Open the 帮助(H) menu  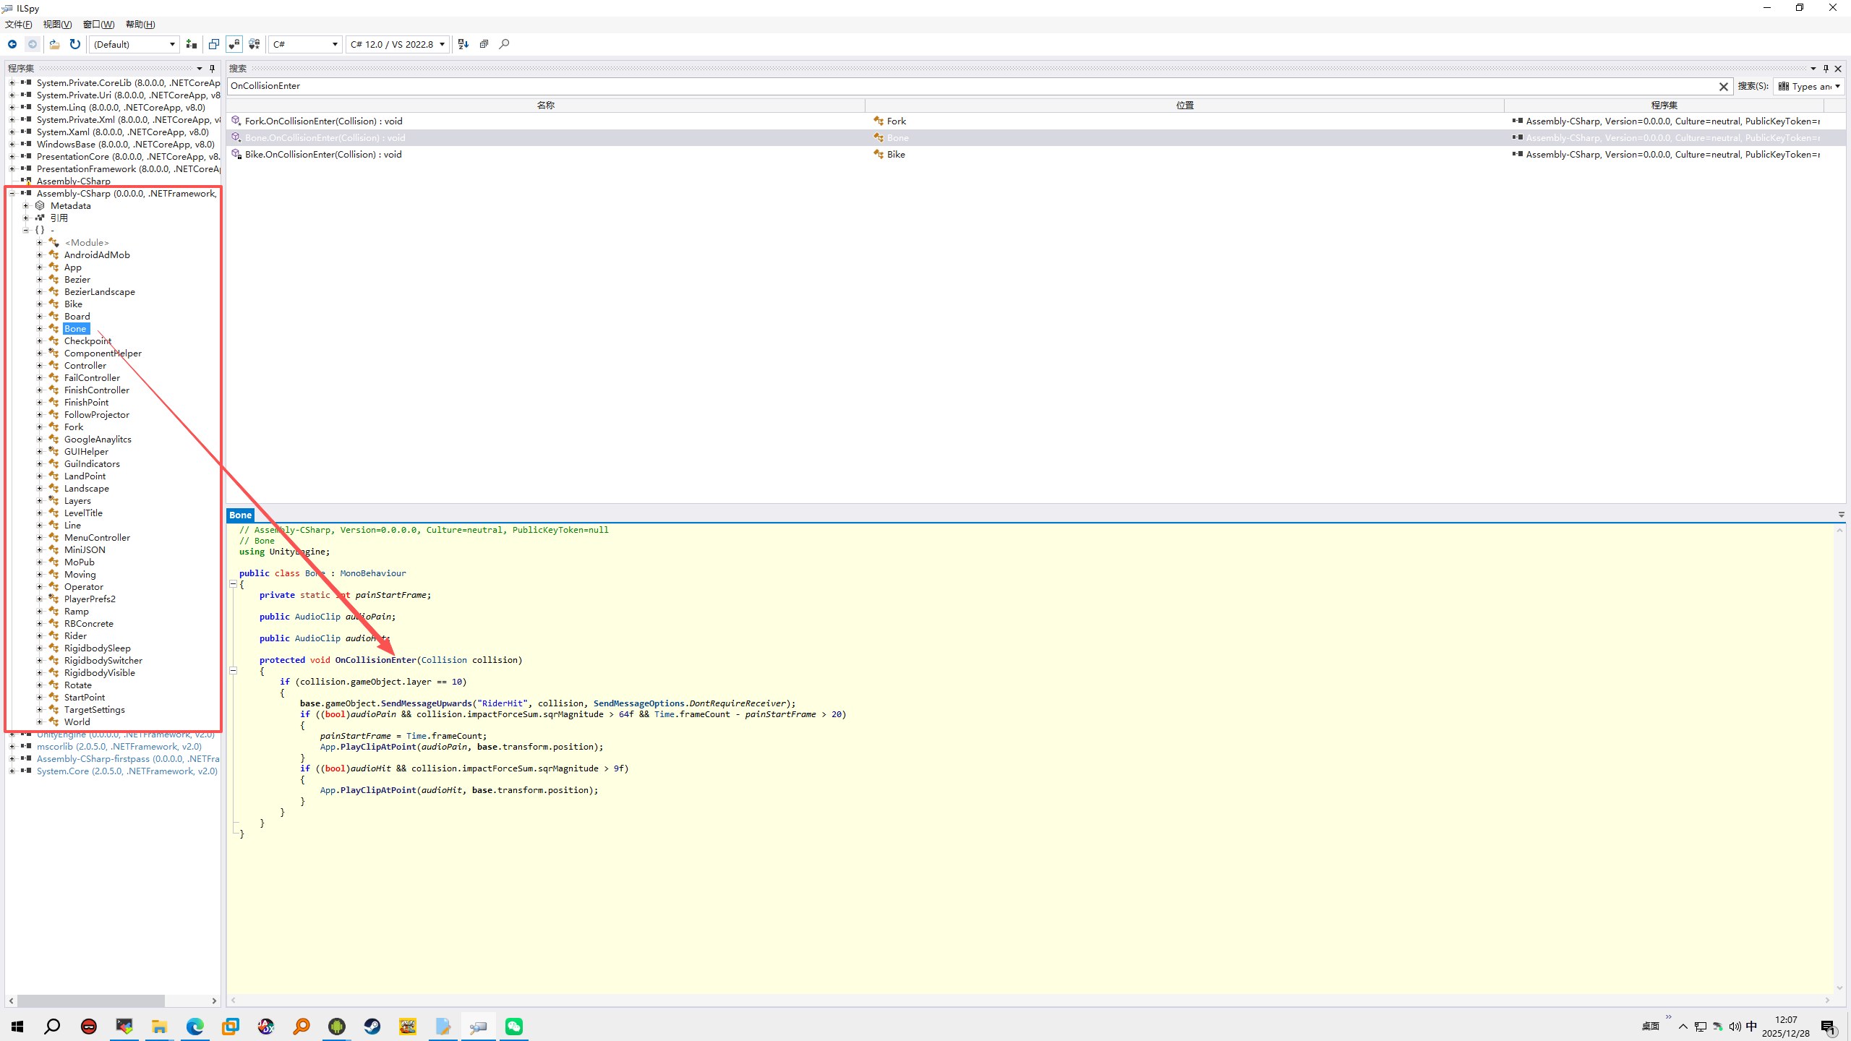[140, 25]
